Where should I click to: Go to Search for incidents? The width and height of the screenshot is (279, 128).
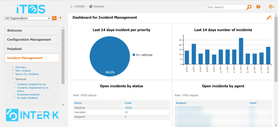click(x=27, y=74)
